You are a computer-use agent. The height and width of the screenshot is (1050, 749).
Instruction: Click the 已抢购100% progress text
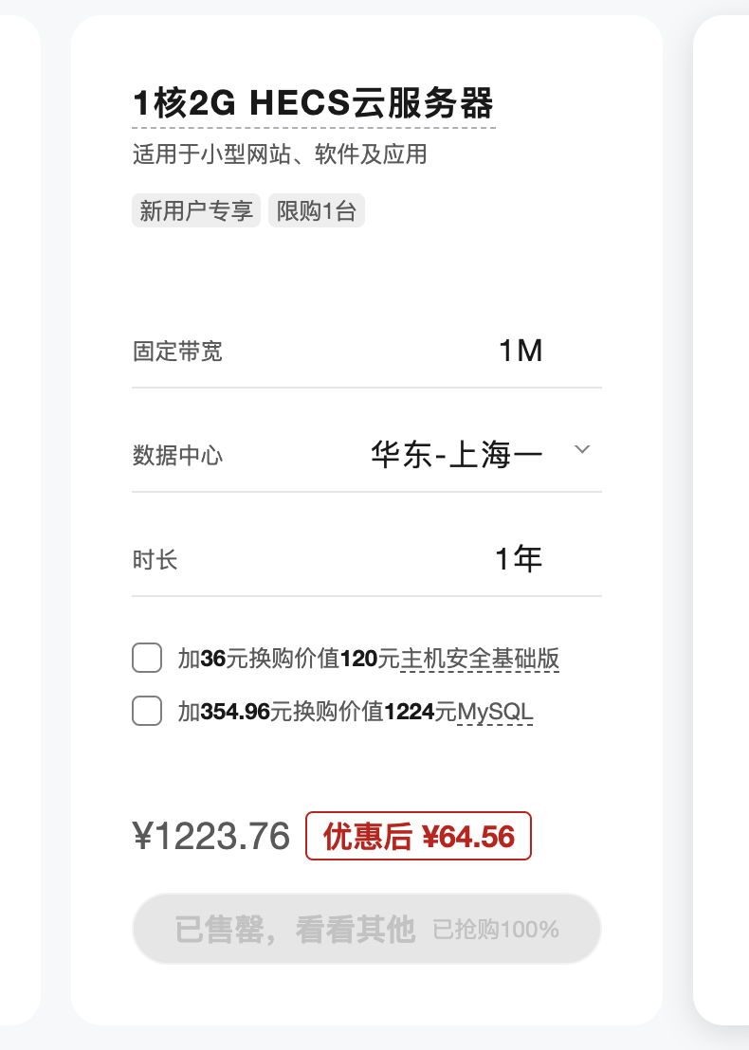point(496,930)
